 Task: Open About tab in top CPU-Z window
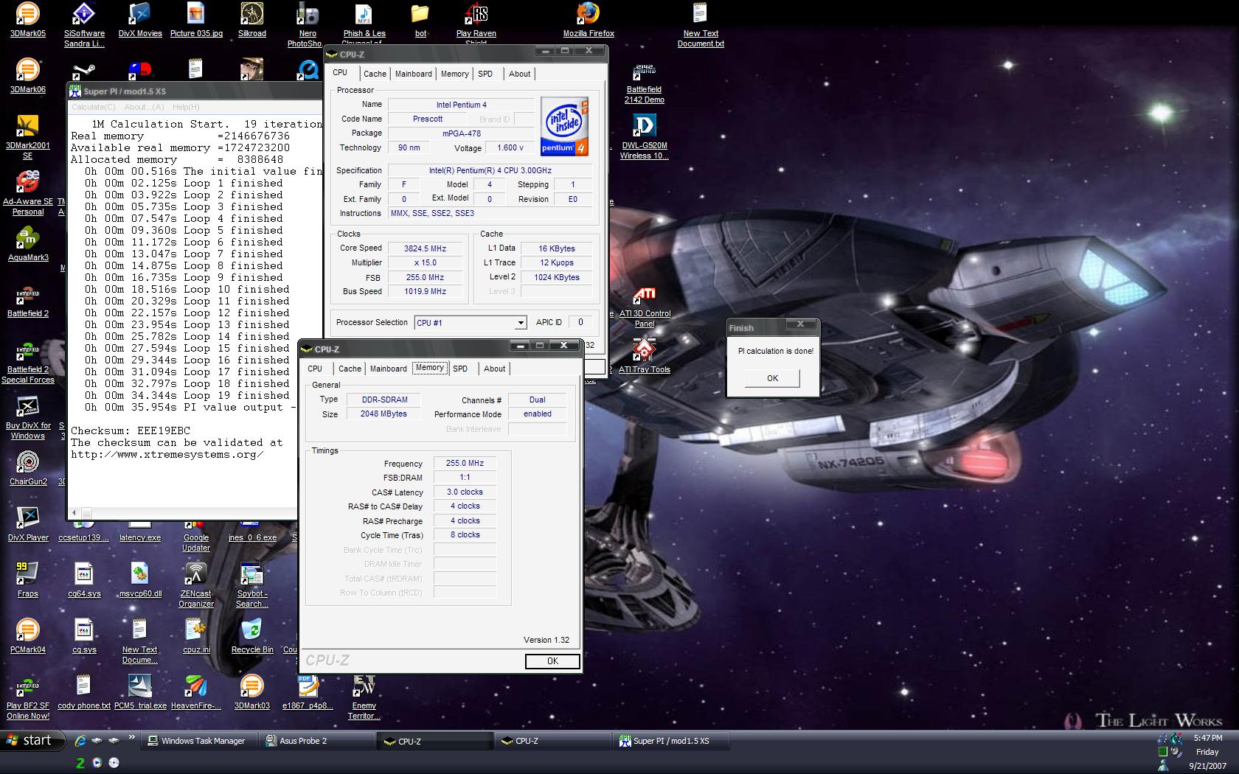tap(519, 74)
